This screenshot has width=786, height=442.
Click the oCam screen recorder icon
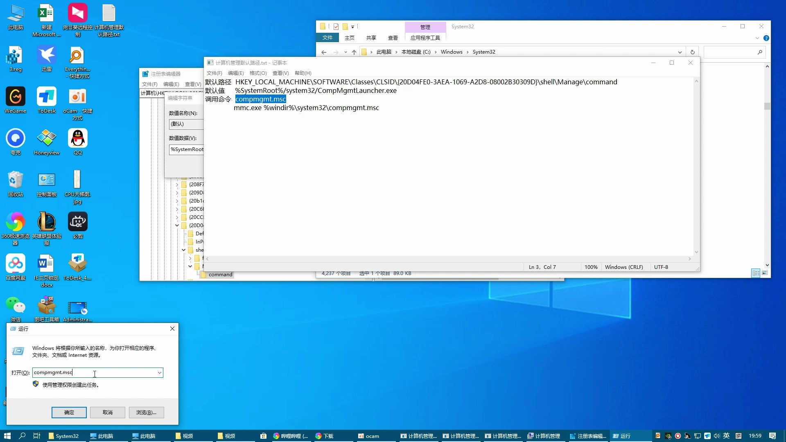(x=77, y=97)
